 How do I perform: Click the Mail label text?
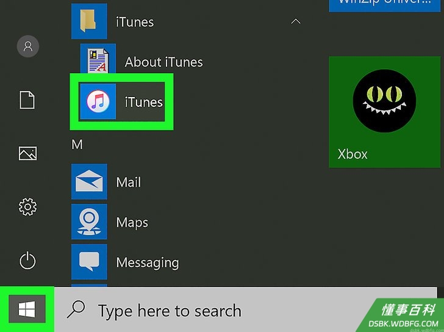coord(128,182)
